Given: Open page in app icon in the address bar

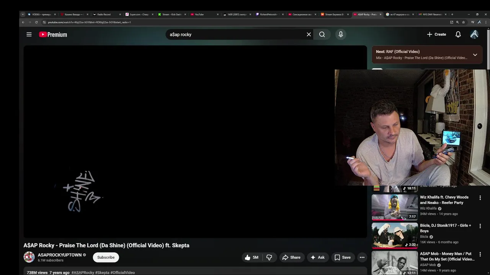Looking at the screenshot, I should [x=451, y=22].
